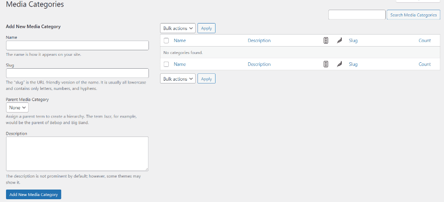Click the Search Media Categories button
Viewport: 444px width, 202px height.
pyautogui.click(x=413, y=15)
